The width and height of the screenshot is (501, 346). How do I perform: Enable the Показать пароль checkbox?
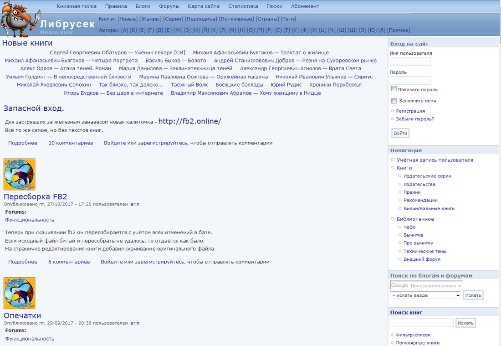coord(394,89)
